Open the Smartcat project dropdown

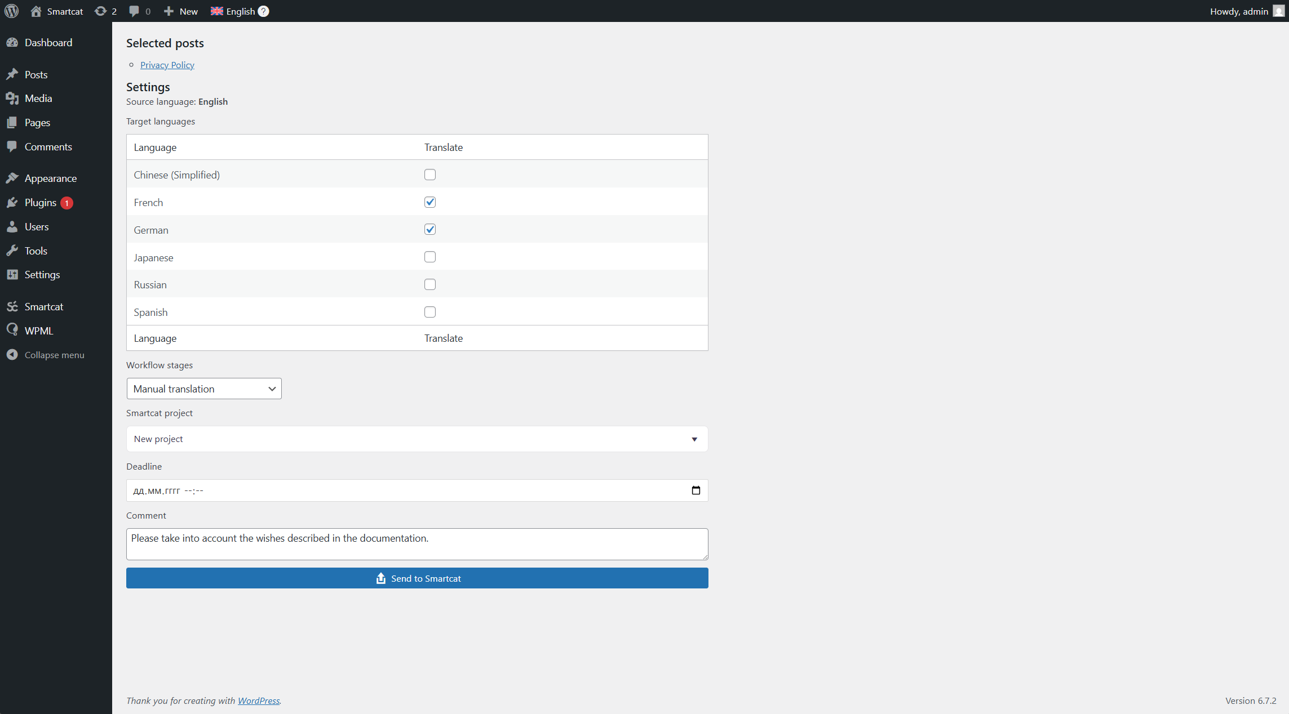click(x=417, y=439)
